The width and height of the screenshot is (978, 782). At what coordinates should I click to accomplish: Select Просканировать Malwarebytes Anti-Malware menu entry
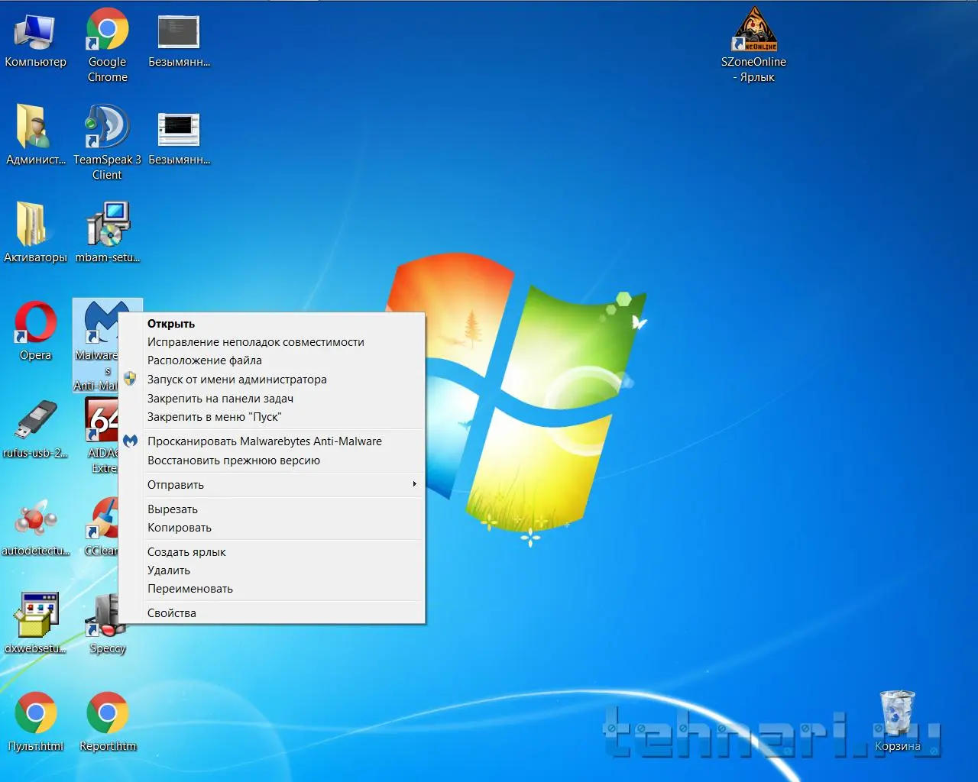[x=264, y=441]
